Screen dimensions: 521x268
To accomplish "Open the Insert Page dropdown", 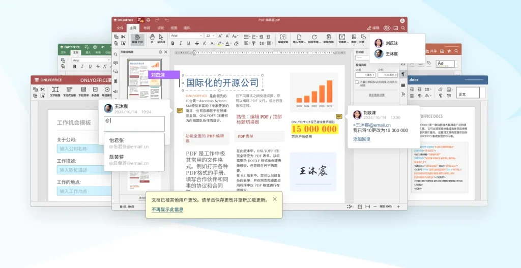I will (299, 39).
